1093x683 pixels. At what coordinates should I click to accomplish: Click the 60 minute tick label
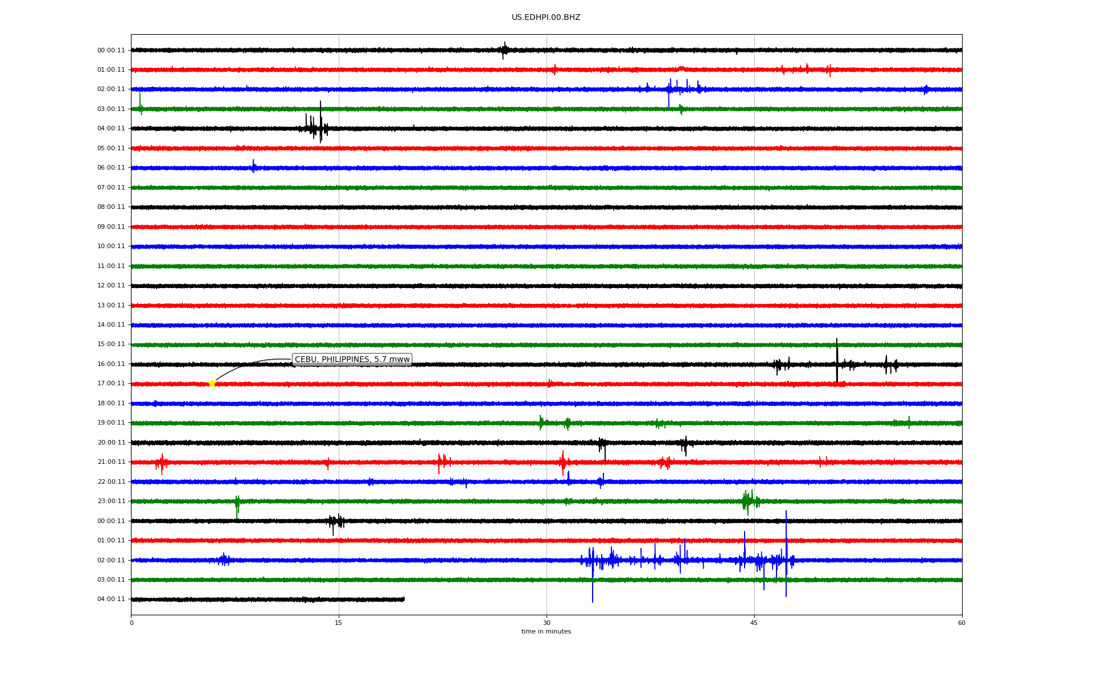(x=961, y=623)
